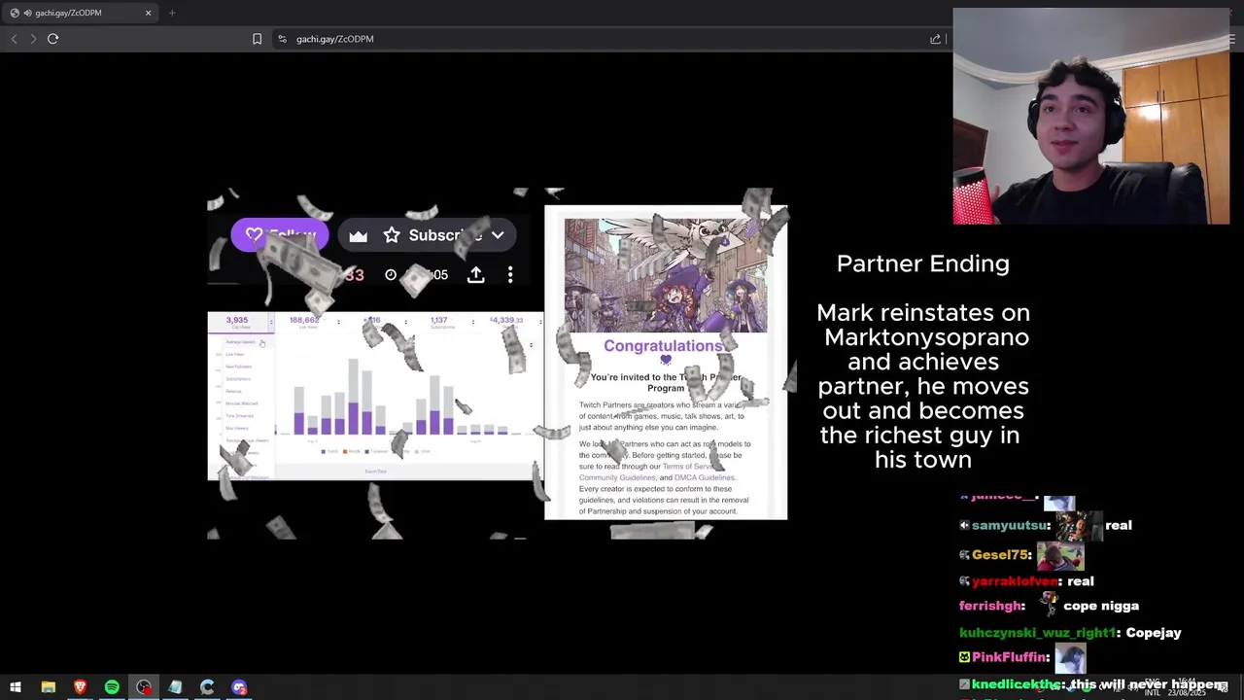Click chat username samyuutsu
Screen dimensions: 1244x700
(1010, 525)
